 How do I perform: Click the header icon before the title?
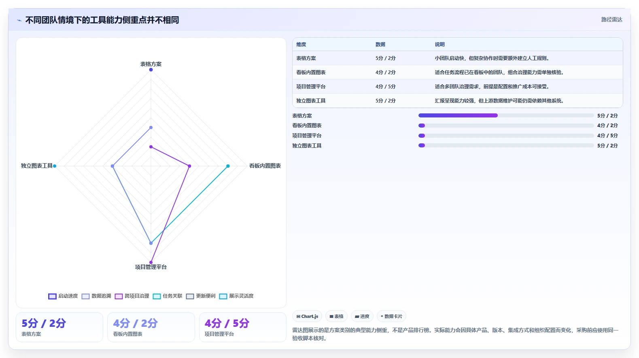click(x=19, y=20)
